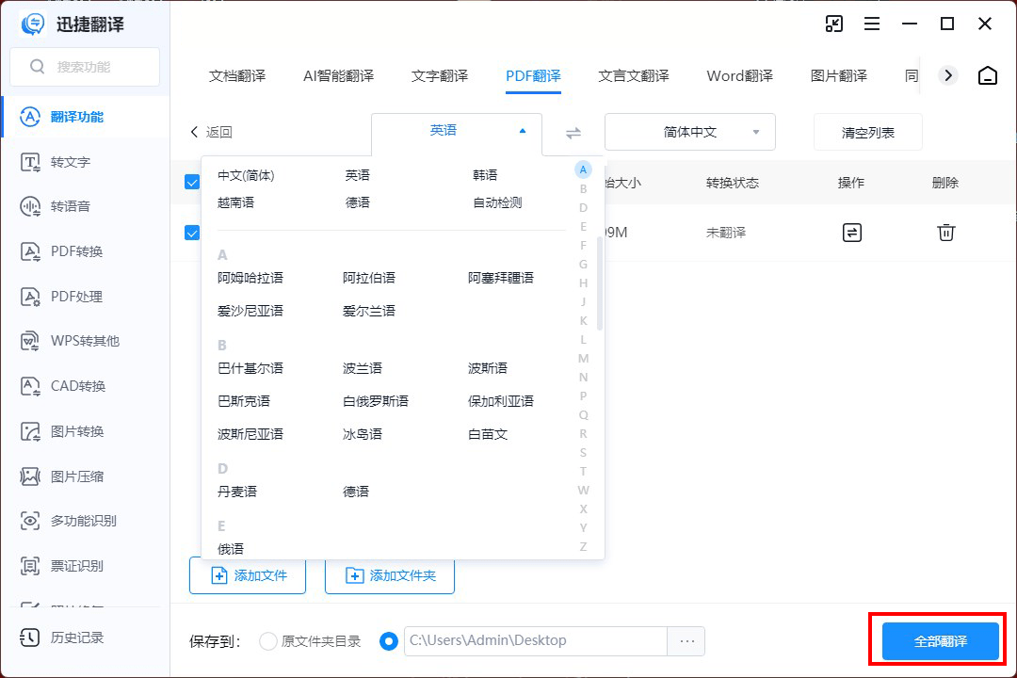Click the save path field C:\Users\Admin\Desktop

536,641
